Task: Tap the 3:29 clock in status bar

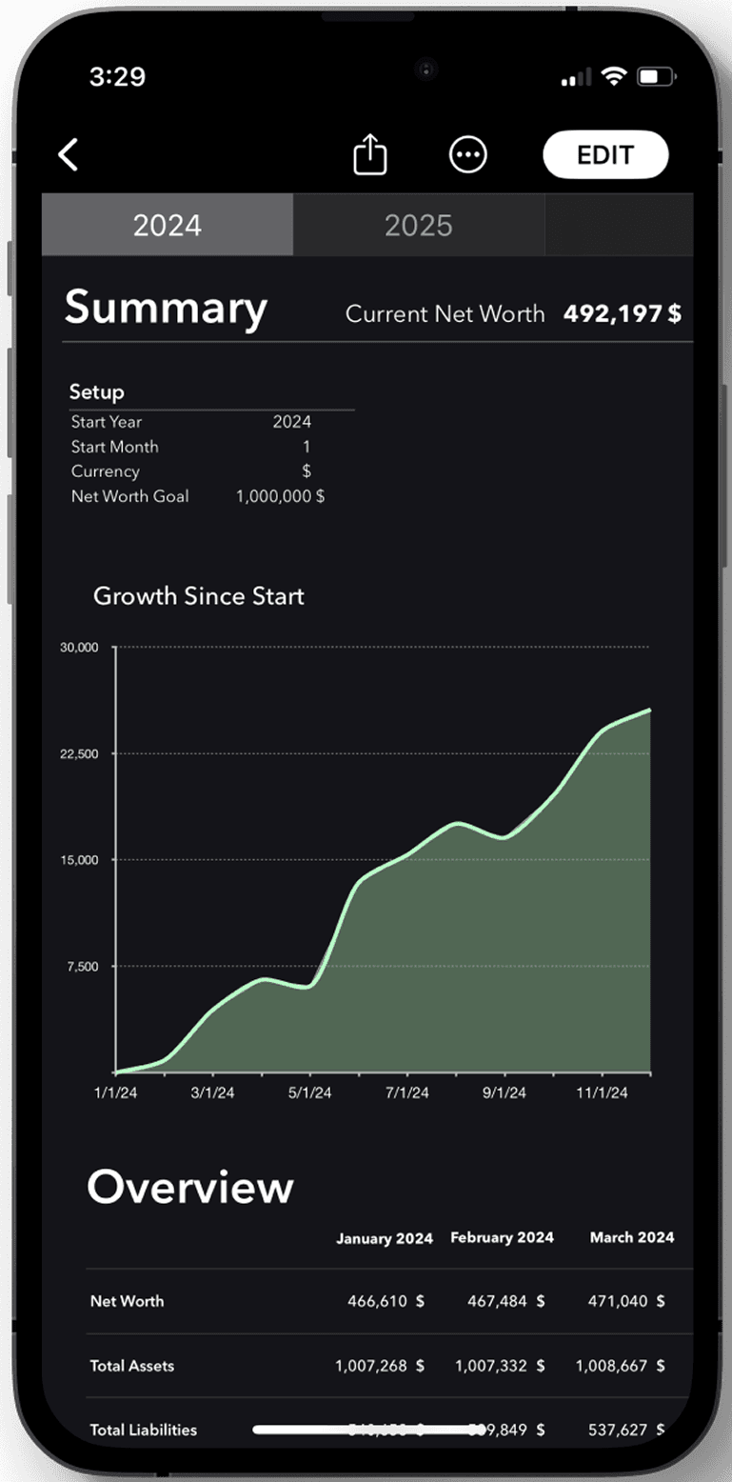Action: click(116, 77)
